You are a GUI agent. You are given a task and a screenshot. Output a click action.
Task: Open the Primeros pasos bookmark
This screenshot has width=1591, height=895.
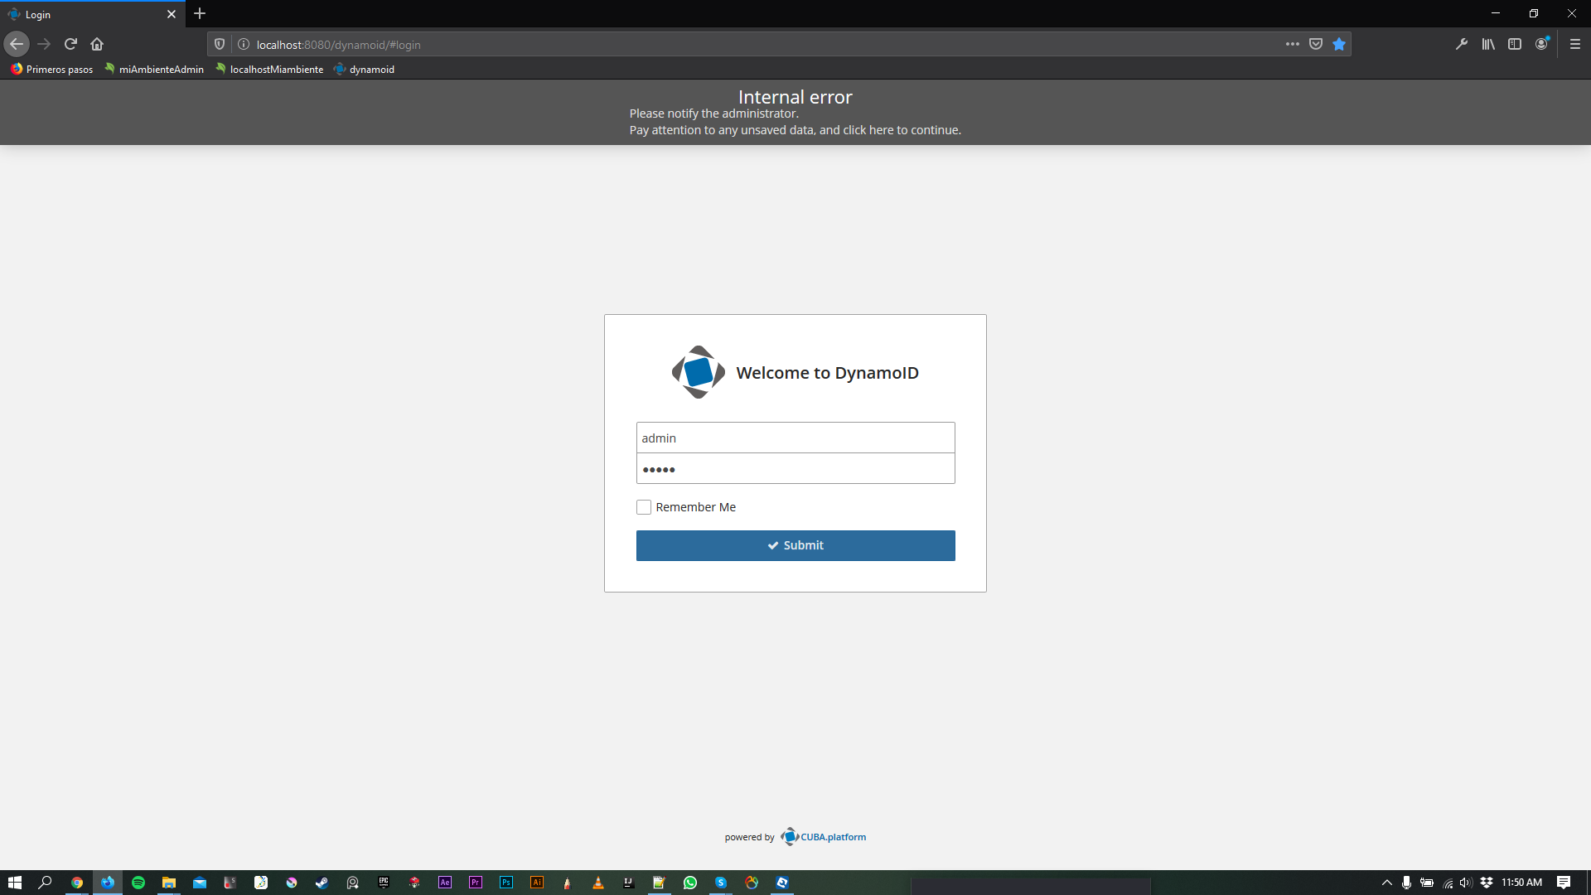(51, 69)
